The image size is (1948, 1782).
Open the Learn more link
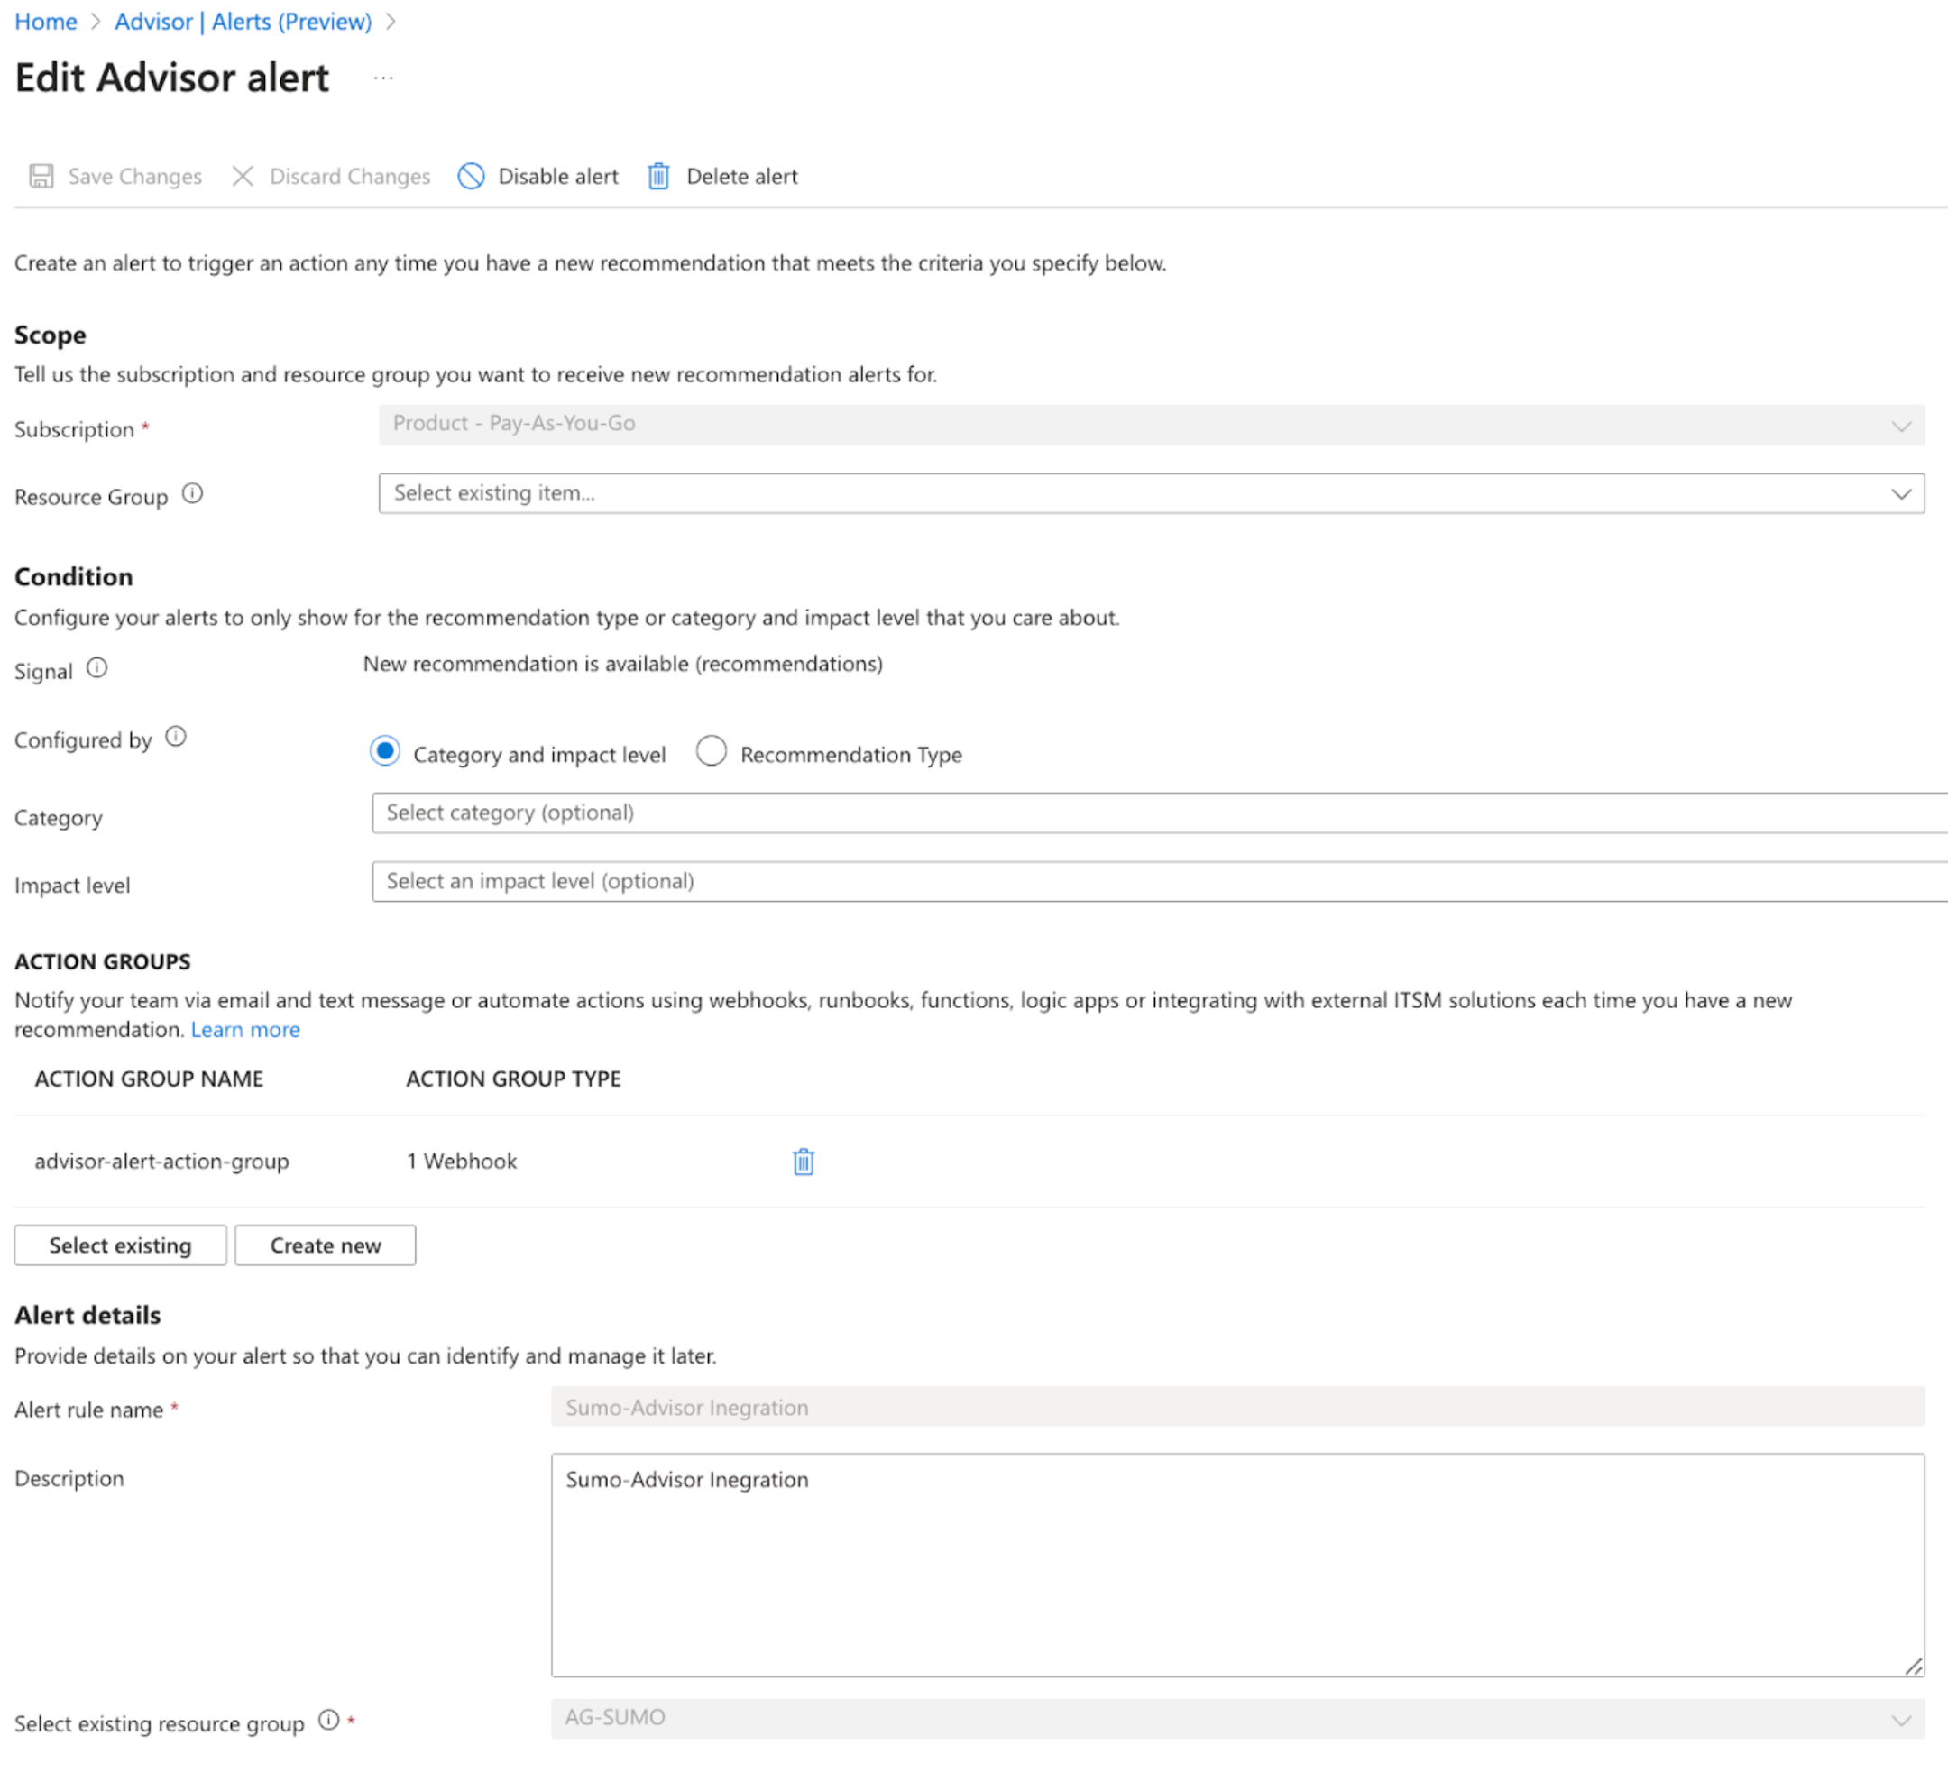[245, 1029]
